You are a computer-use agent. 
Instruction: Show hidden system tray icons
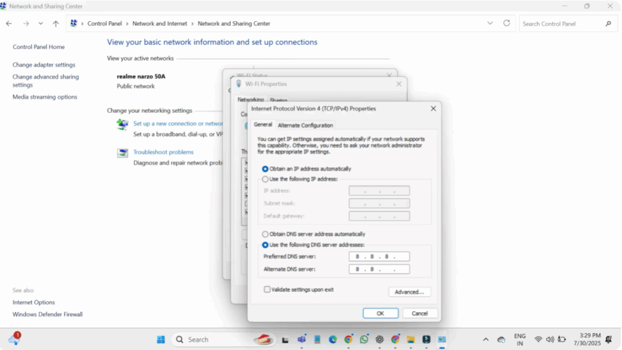[x=485, y=340]
